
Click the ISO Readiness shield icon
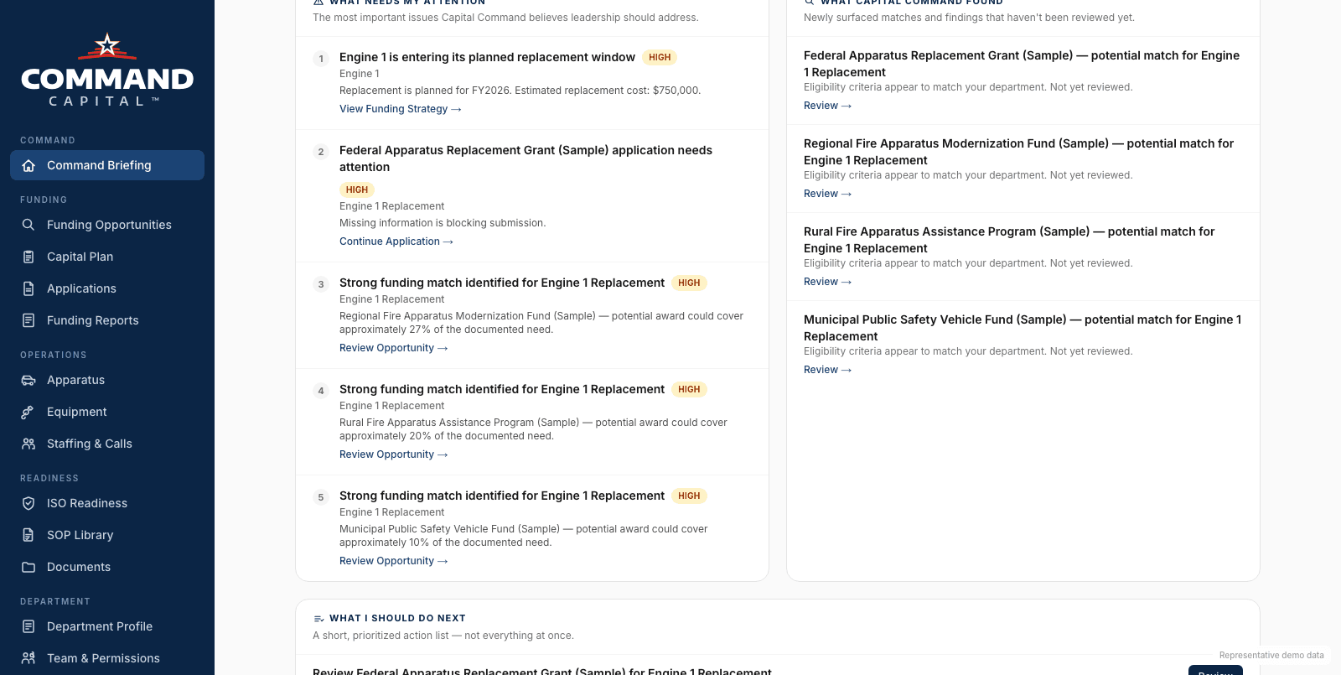(28, 503)
